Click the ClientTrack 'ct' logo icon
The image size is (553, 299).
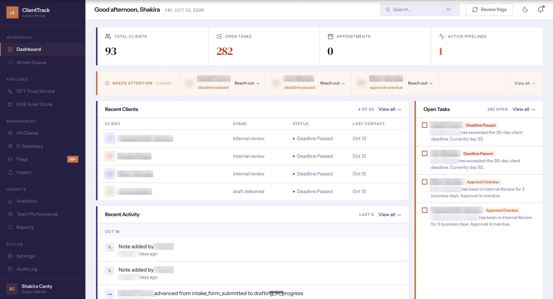(x=12, y=13)
